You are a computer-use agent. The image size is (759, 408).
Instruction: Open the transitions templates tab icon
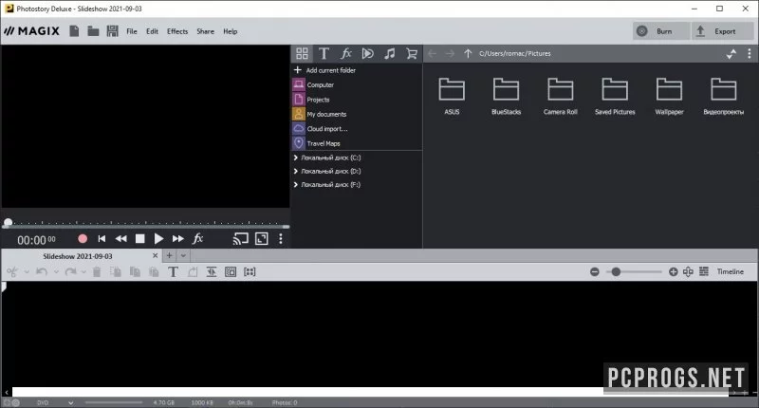click(367, 53)
